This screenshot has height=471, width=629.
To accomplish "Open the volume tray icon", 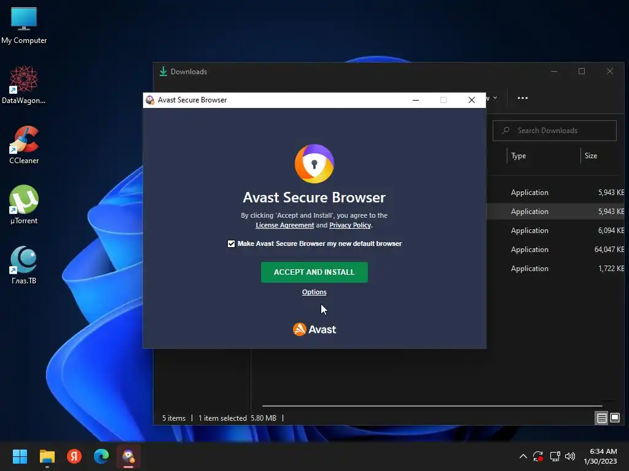I will tap(570, 456).
